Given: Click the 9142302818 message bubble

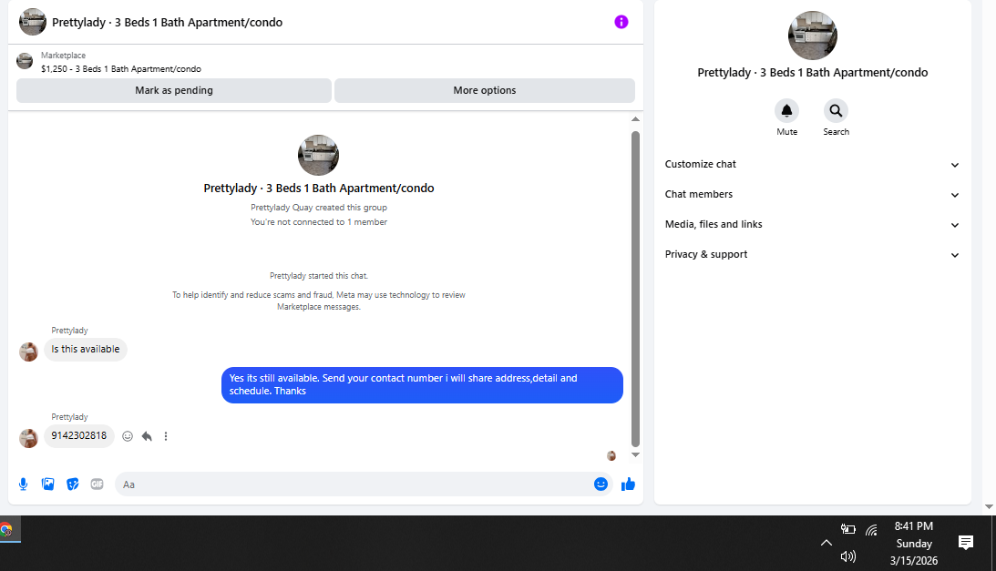Looking at the screenshot, I should 78,435.
